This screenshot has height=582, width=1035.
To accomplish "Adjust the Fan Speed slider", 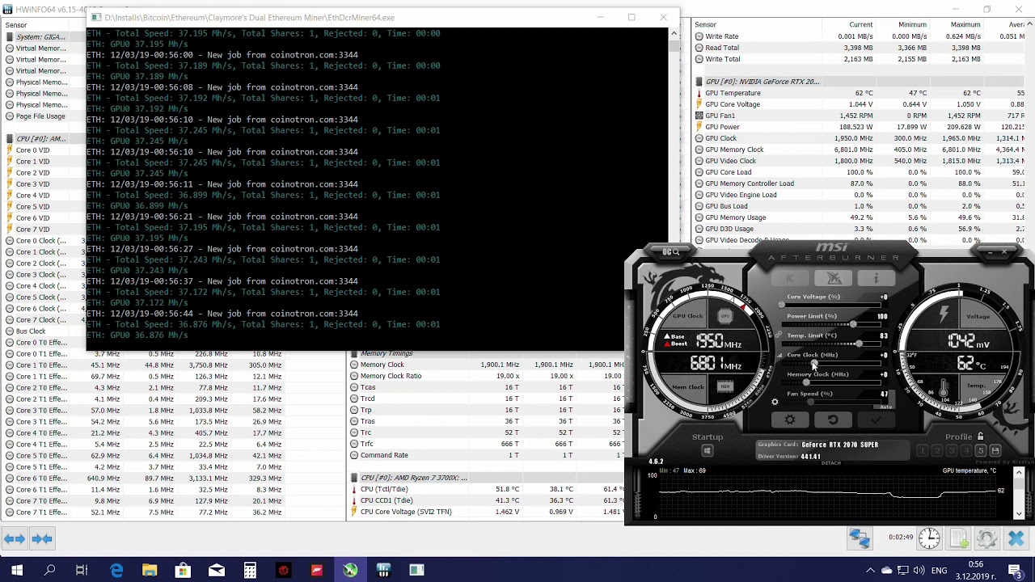I will coord(833,402).
